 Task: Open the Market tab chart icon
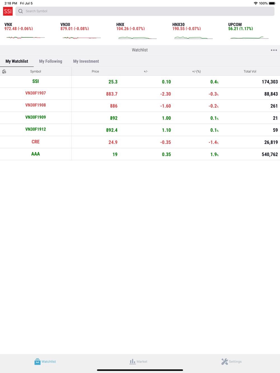pyautogui.click(x=132, y=362)
